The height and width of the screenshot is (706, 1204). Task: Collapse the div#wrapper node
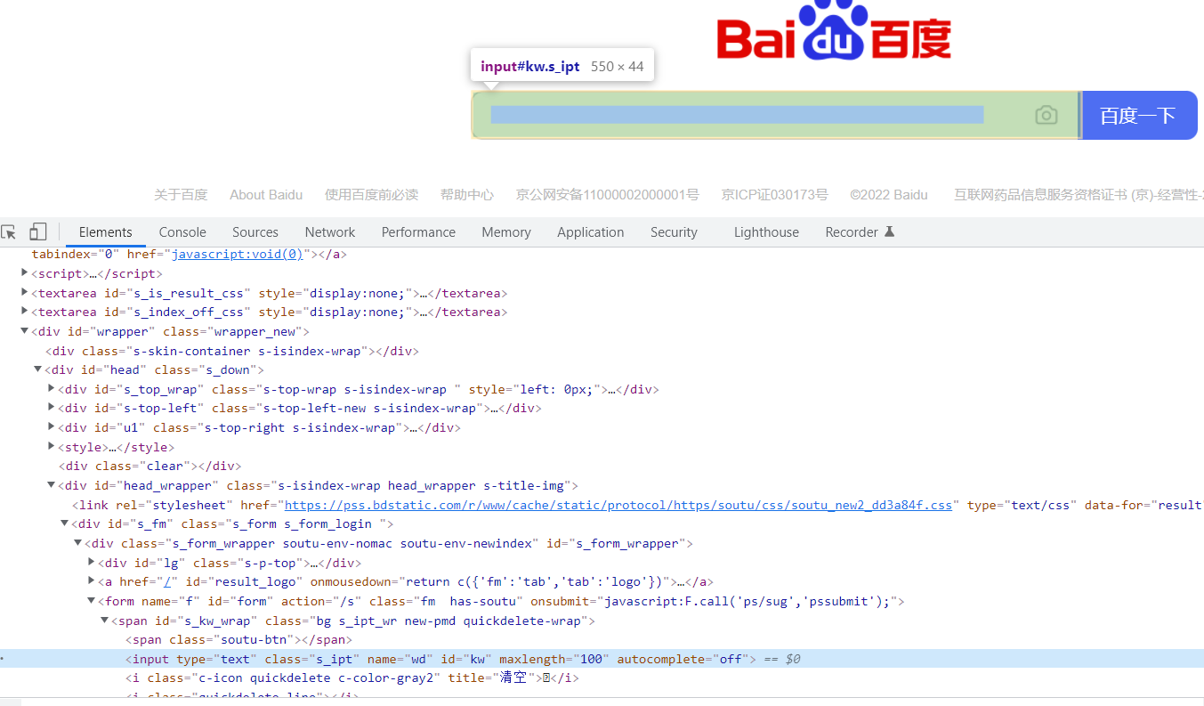pos(25,331)
